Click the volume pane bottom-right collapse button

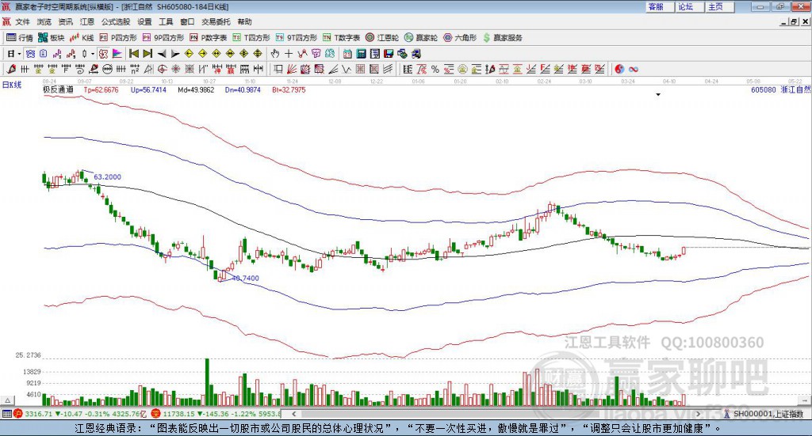tap(804, 400)
